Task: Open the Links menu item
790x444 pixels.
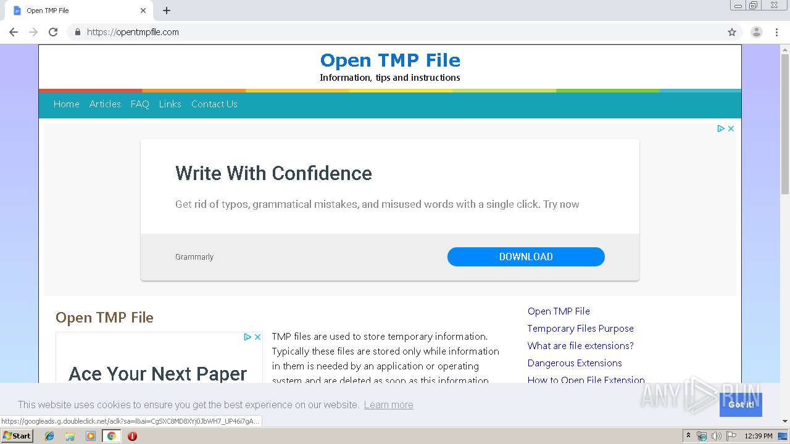Action: pos(170,104)
